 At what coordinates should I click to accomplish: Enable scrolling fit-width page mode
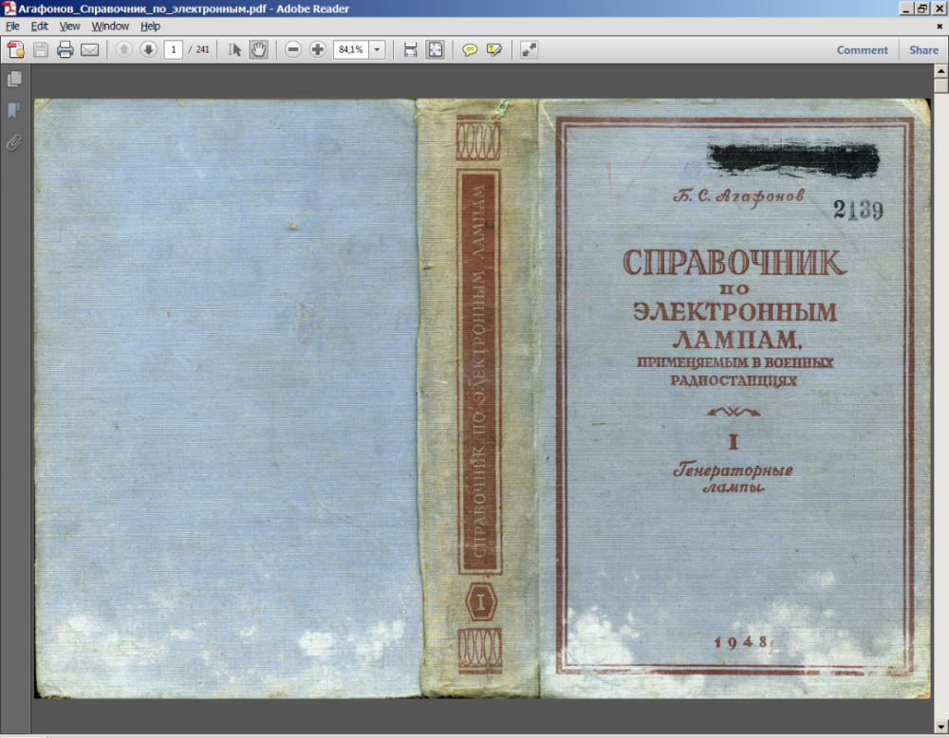point(410,50)
